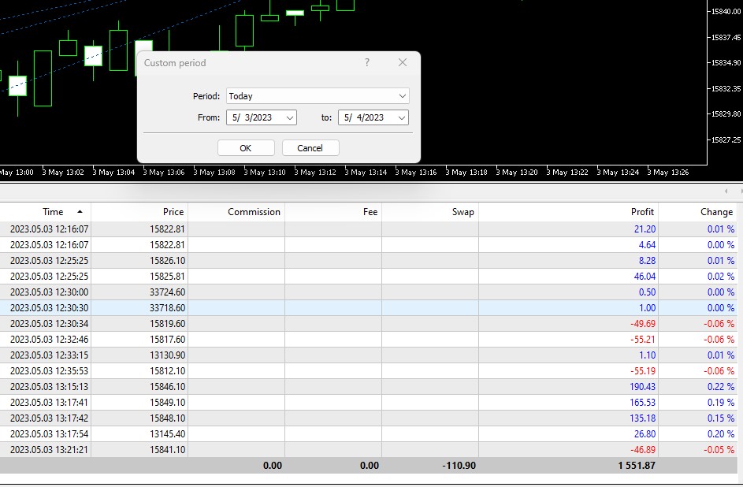Click price scale label 15827.25

pyautogui.click(x=726, y=139)
